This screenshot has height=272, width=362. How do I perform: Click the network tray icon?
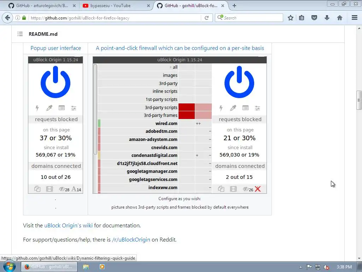click(x=318, y=267)
